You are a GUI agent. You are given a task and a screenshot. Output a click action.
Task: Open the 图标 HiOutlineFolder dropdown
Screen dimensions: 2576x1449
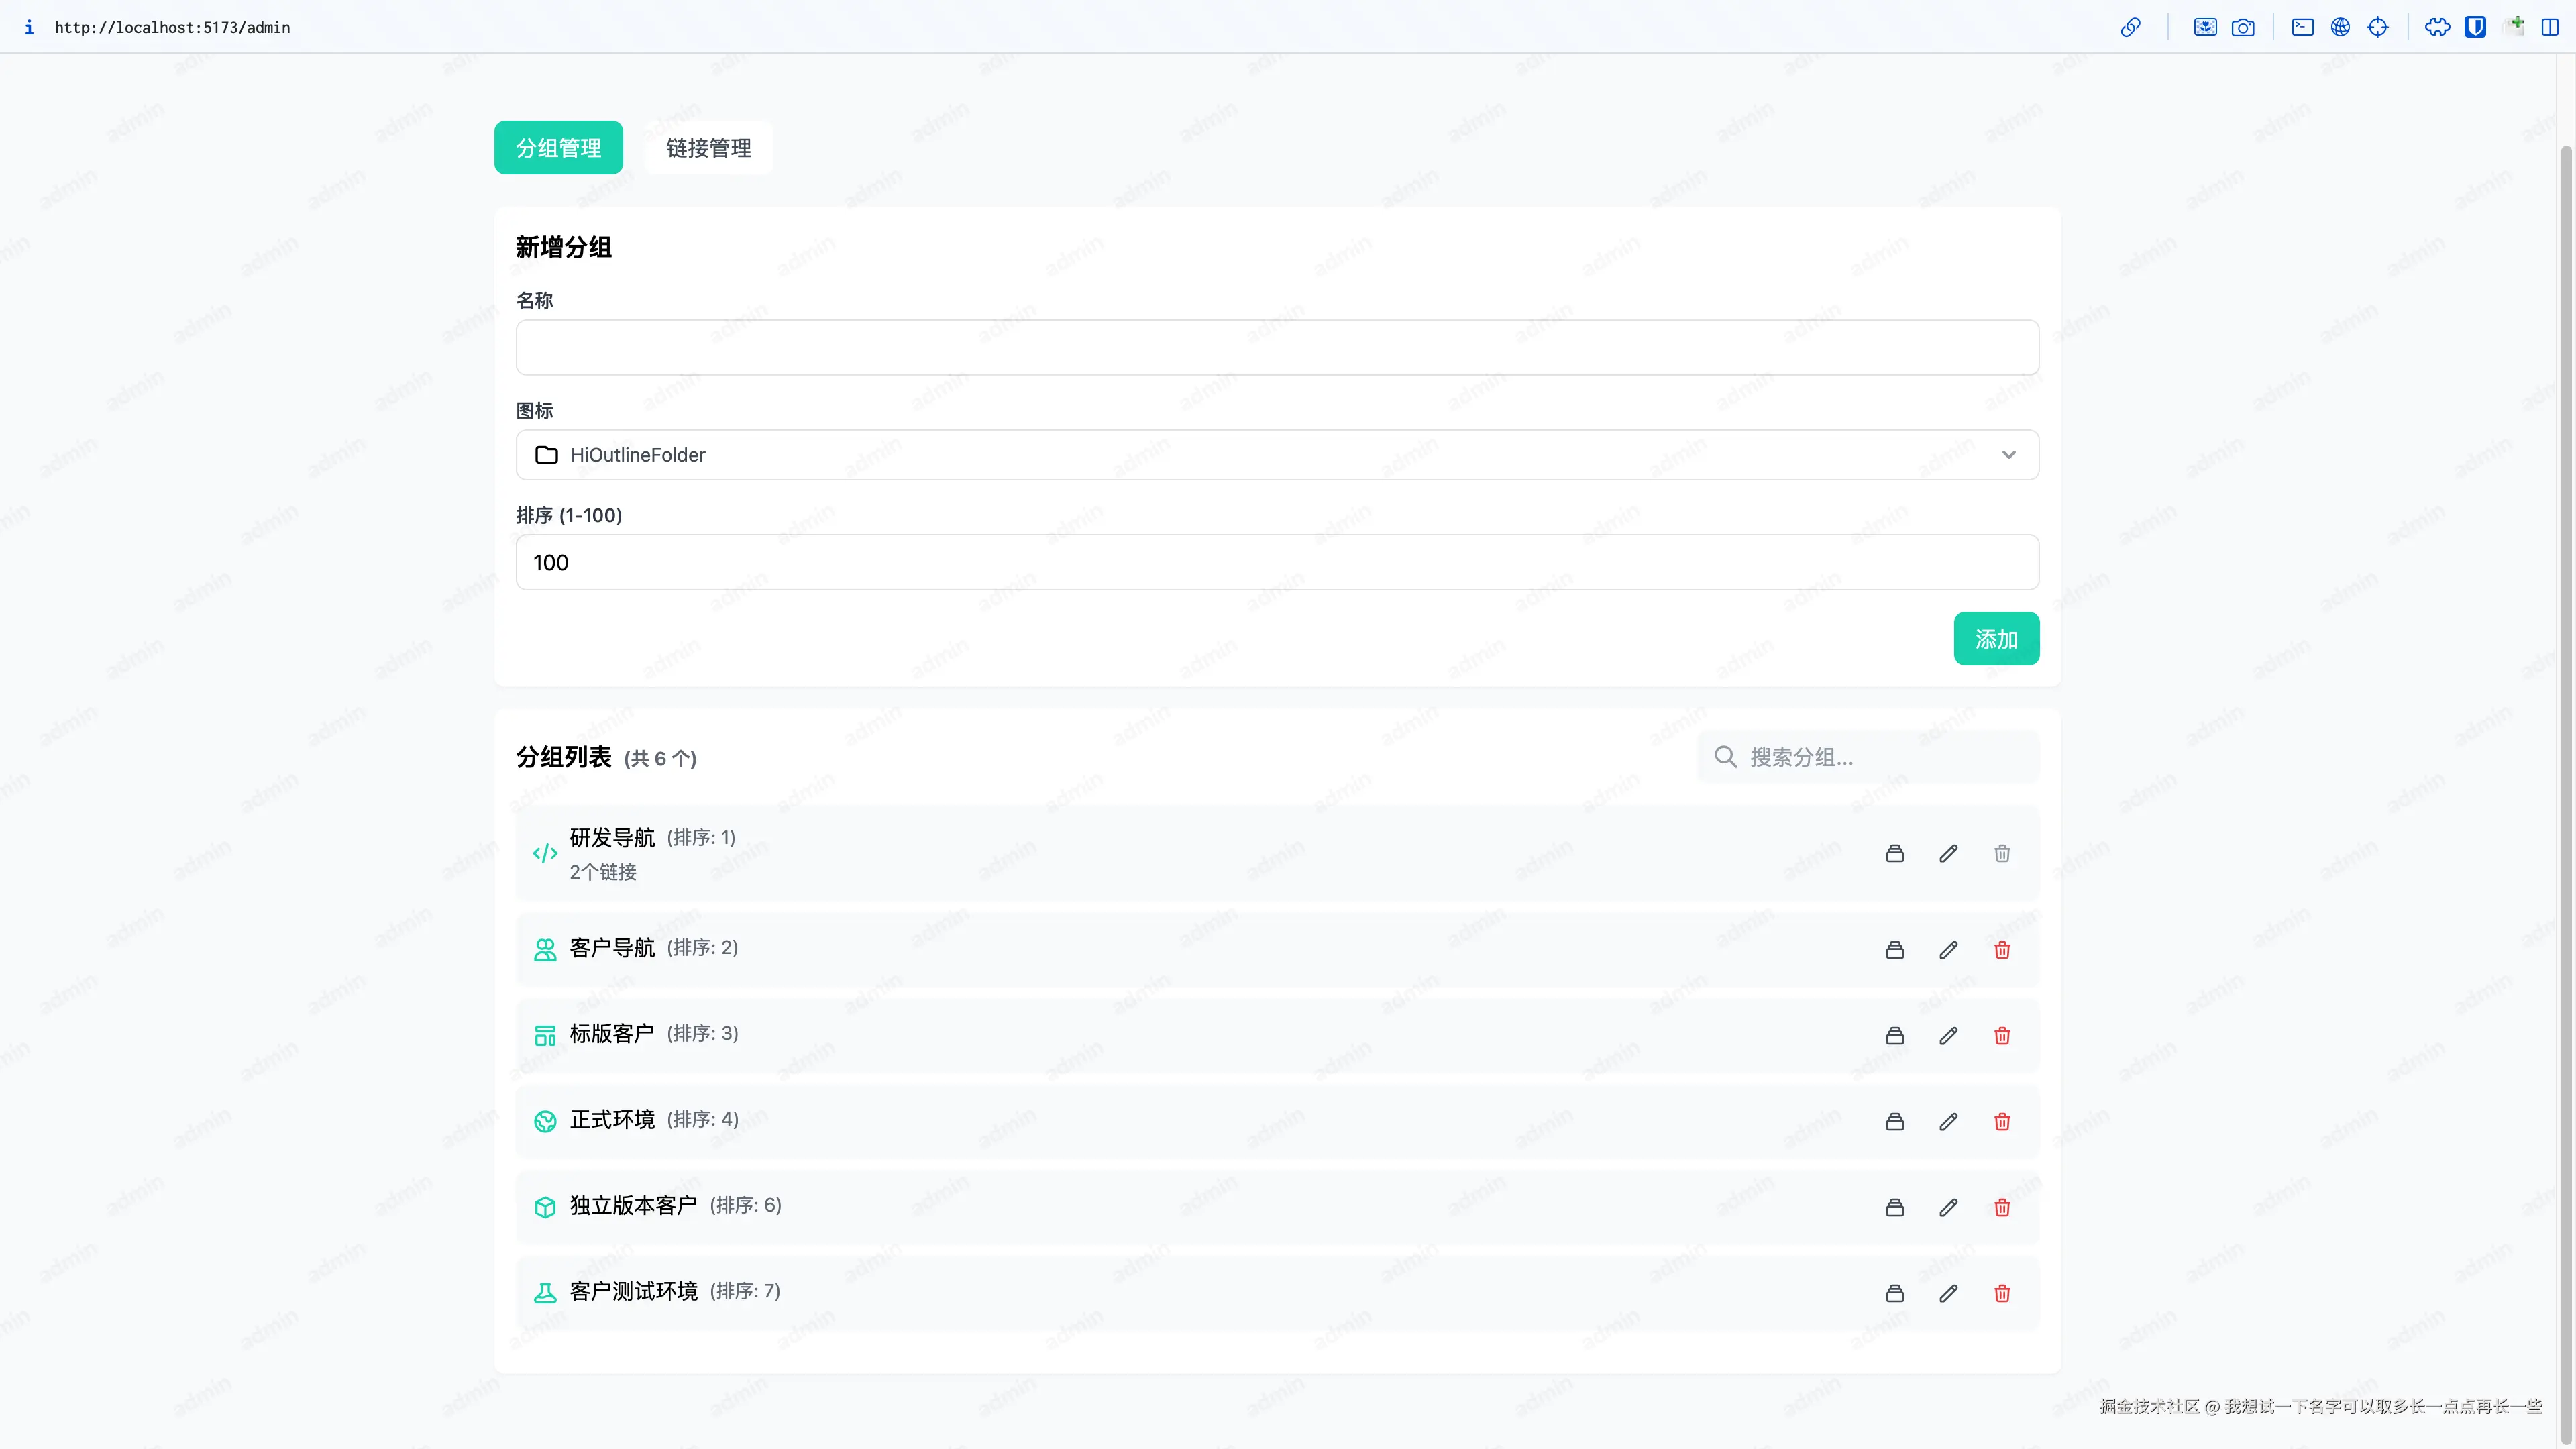[1276, 455]
